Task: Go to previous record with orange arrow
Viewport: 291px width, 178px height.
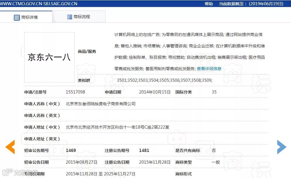Action: (10, 147)
